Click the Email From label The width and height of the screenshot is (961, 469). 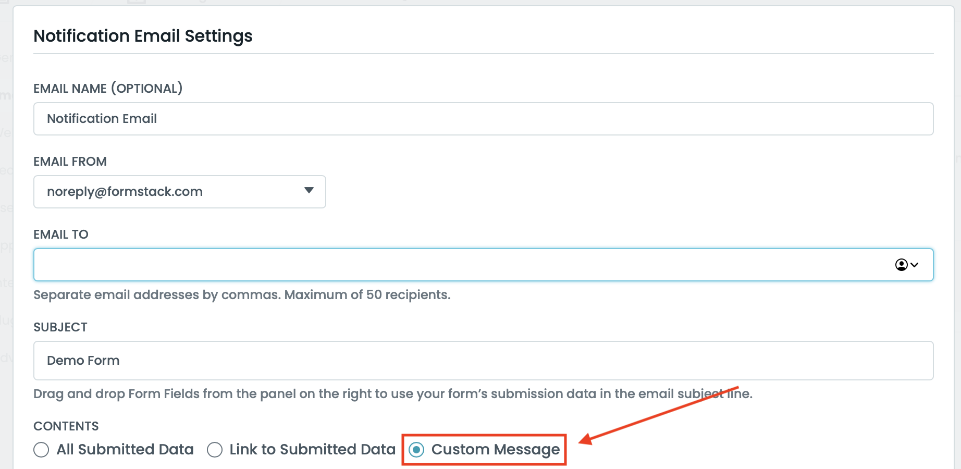coord(70,162)
